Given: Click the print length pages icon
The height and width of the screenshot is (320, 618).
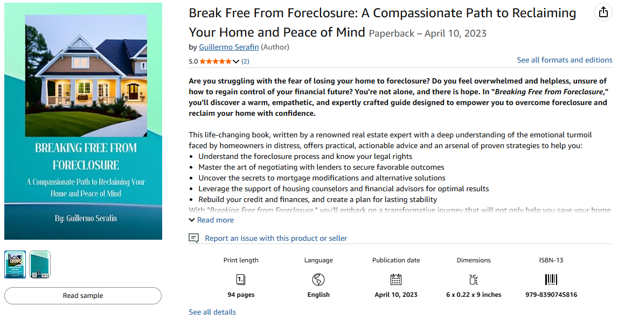Looking at the screenshot, I should pyautogui.click(x=241, y=280).
